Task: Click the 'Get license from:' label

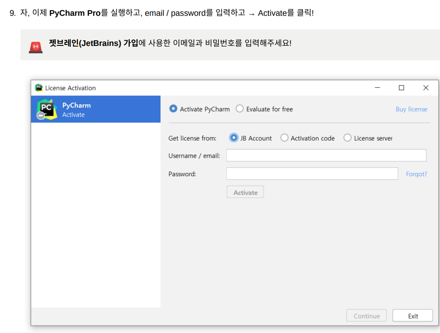Action: pyautogui.click(x=192, y=138)
